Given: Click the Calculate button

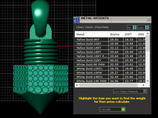Looking at the screenshot, I should [x=112, y=109].
